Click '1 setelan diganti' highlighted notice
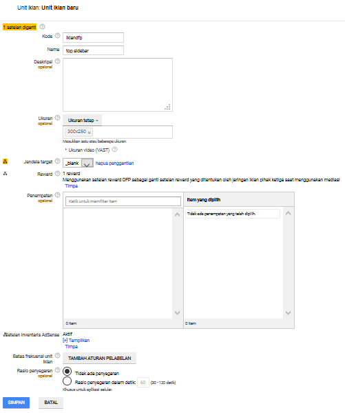The height and width of the screenshot is (413, 345). 19,27
